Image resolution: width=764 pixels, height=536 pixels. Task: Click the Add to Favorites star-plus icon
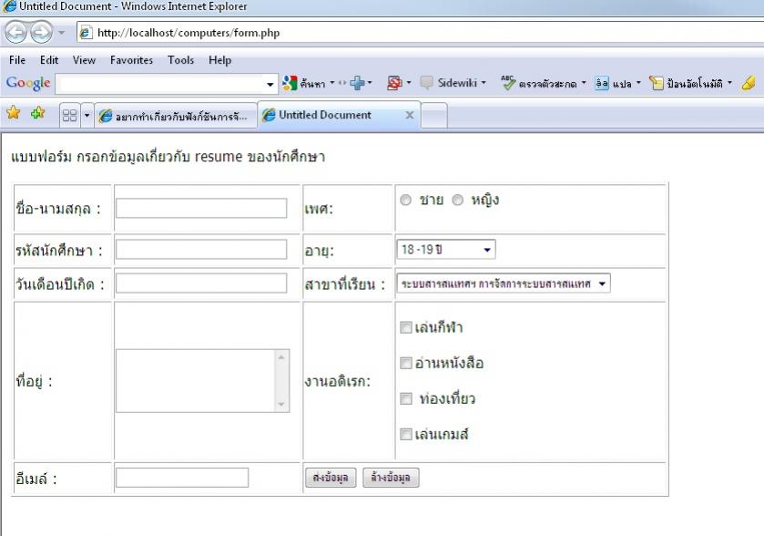37,113
